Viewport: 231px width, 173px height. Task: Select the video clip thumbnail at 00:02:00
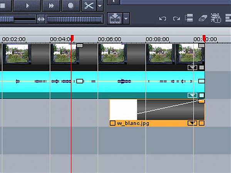click(17, 54)
